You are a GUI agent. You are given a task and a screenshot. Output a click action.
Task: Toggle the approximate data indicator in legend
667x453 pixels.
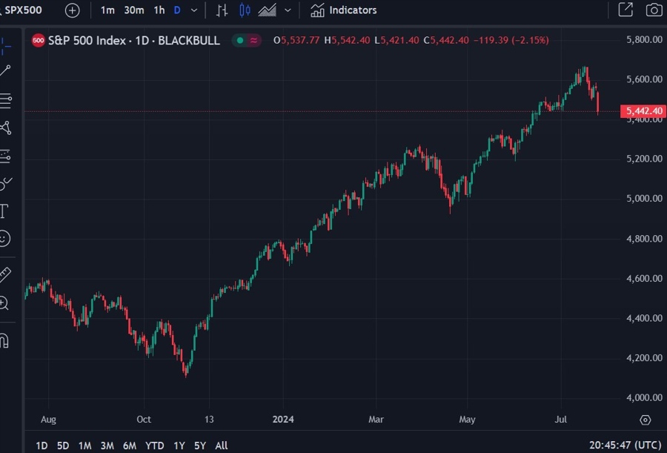253,41
